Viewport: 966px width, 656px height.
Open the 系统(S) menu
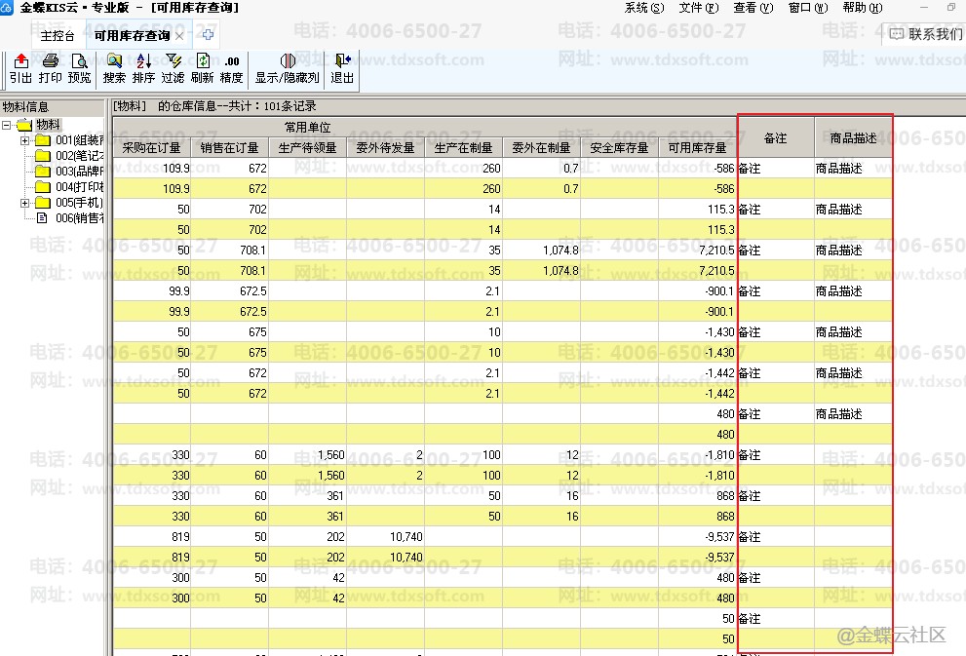[x=643, y=8]
